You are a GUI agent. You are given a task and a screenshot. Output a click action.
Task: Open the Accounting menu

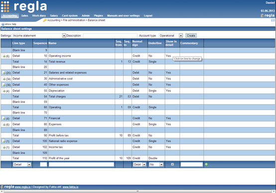(x=10, y=15)
